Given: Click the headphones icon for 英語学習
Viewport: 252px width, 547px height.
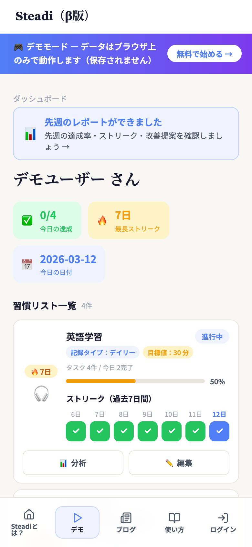Looking at the screenshot, I should tap(41, 393).
